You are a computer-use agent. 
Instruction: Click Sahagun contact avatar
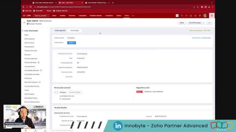tap(56, 93)
